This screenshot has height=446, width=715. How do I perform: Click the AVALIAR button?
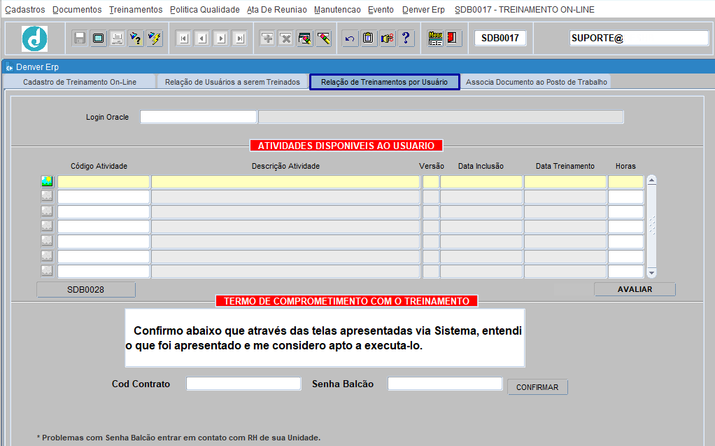click(x=635, y=289)
